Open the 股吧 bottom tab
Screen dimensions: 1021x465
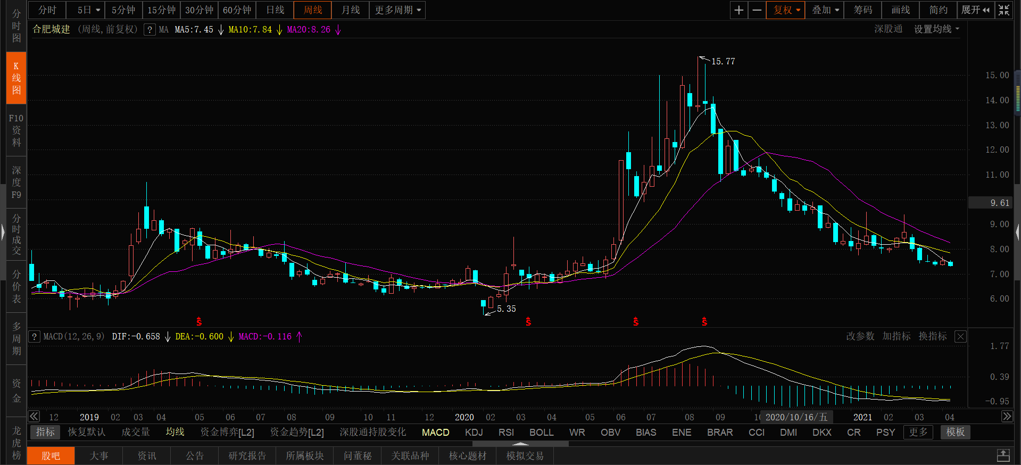[x=51, y=456]
